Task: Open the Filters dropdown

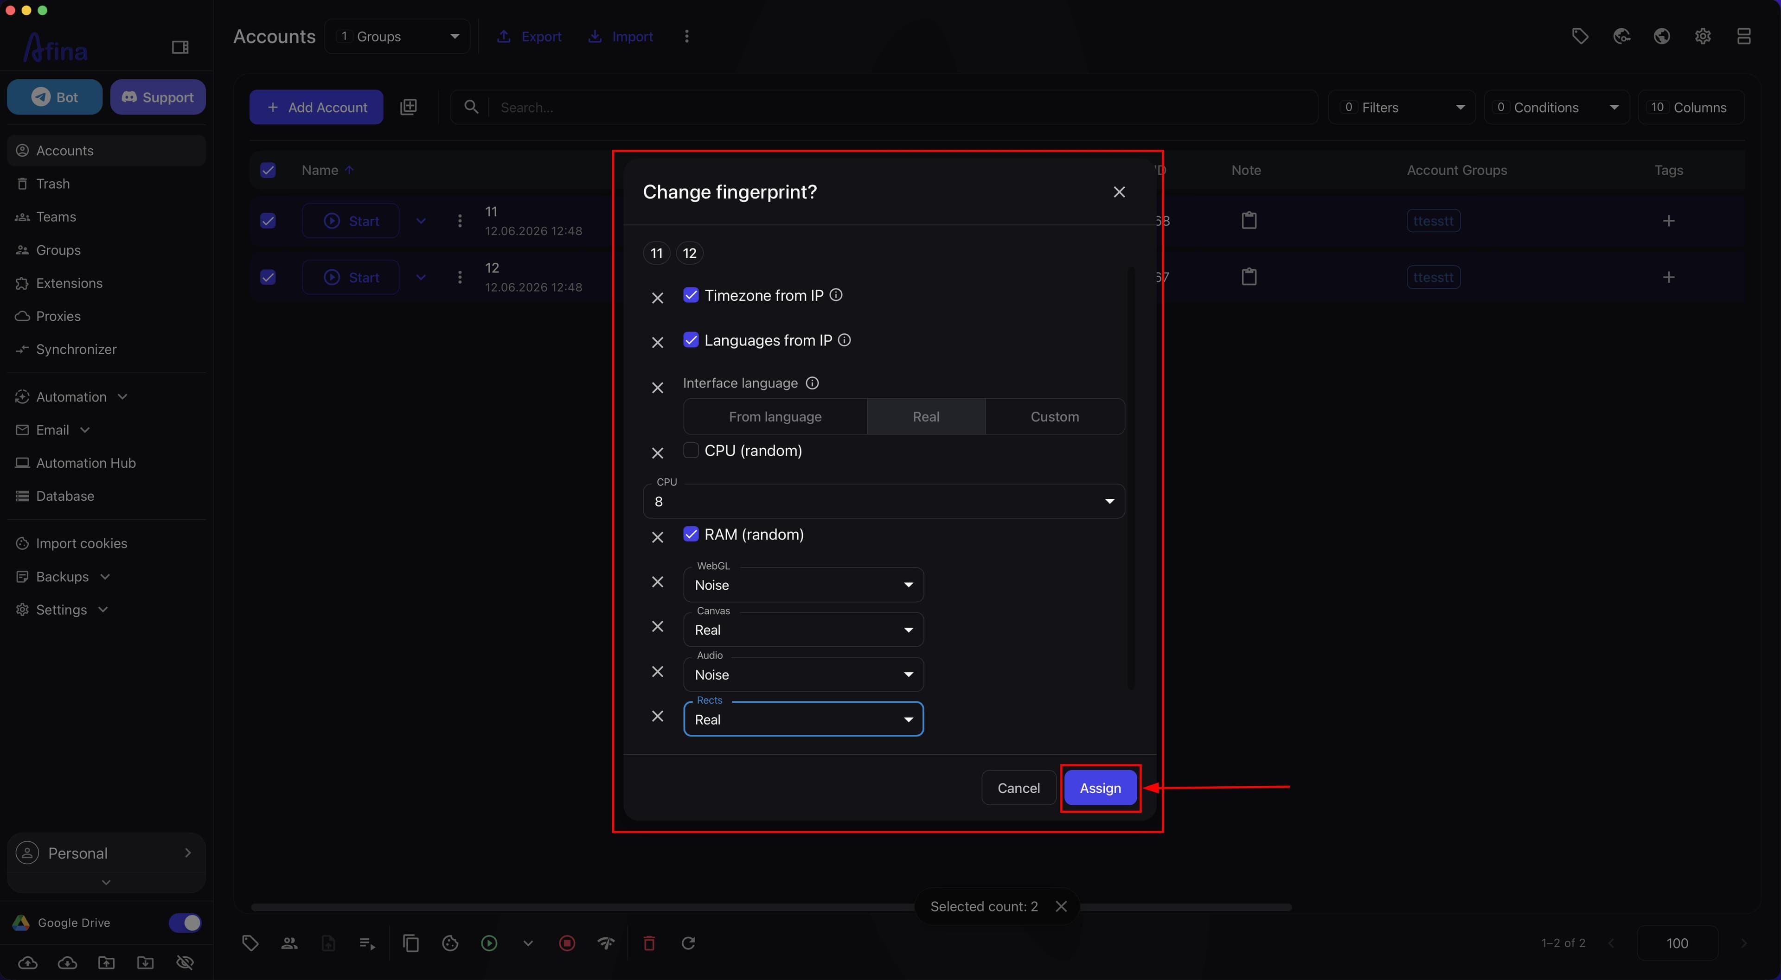Action: pos(1402,107)
